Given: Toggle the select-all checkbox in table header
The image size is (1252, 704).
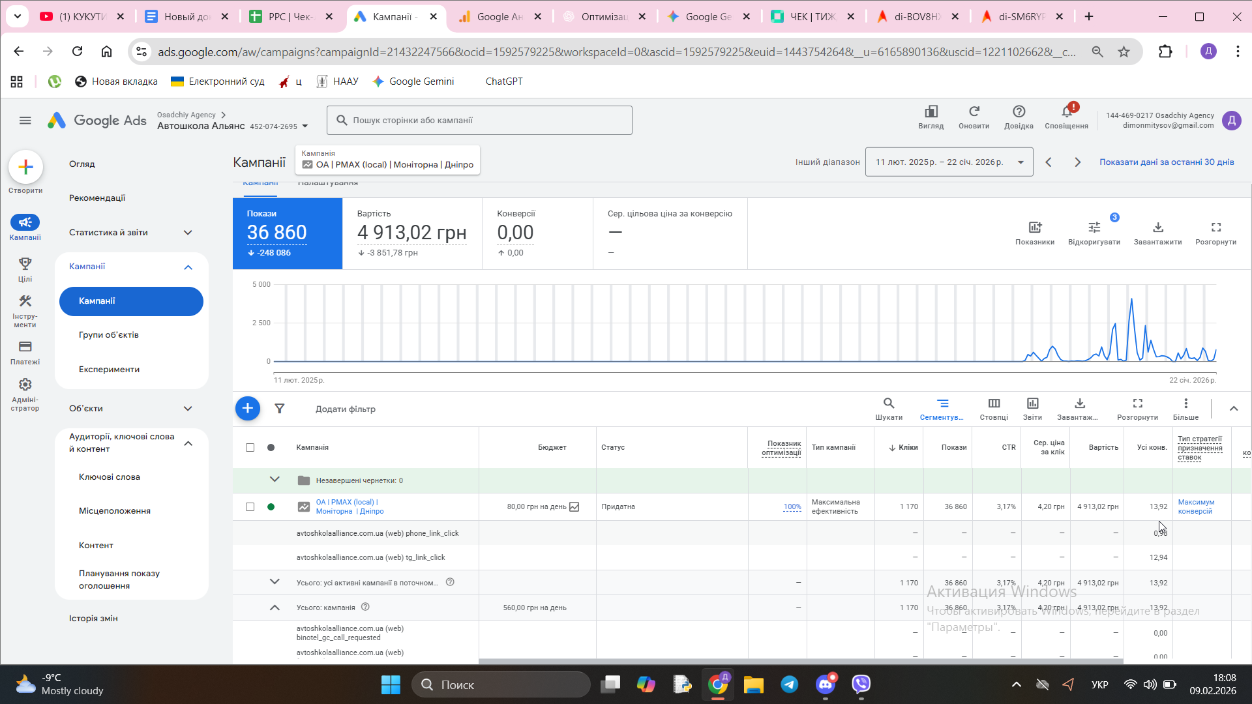Looking at the screenshot, I should (250, 447).
